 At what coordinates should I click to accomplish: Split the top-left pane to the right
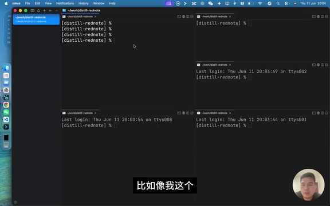[x=188, y=17]
